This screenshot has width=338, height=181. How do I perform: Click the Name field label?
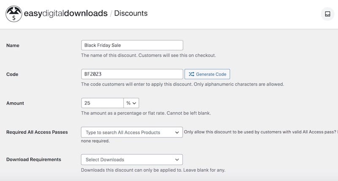(13, 45)
